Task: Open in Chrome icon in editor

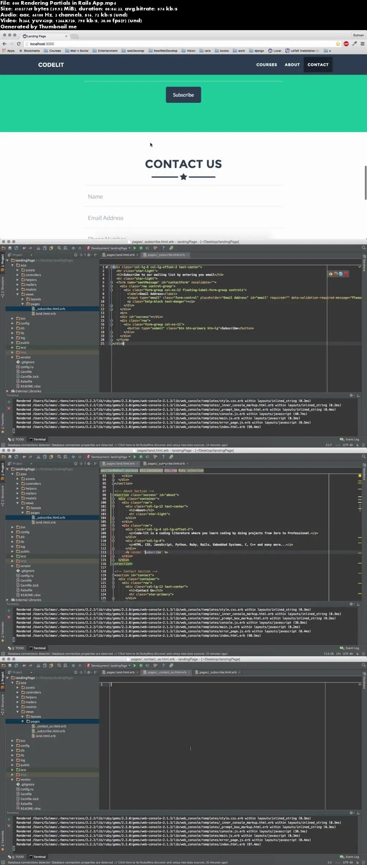Action: [x=330, y=274]
